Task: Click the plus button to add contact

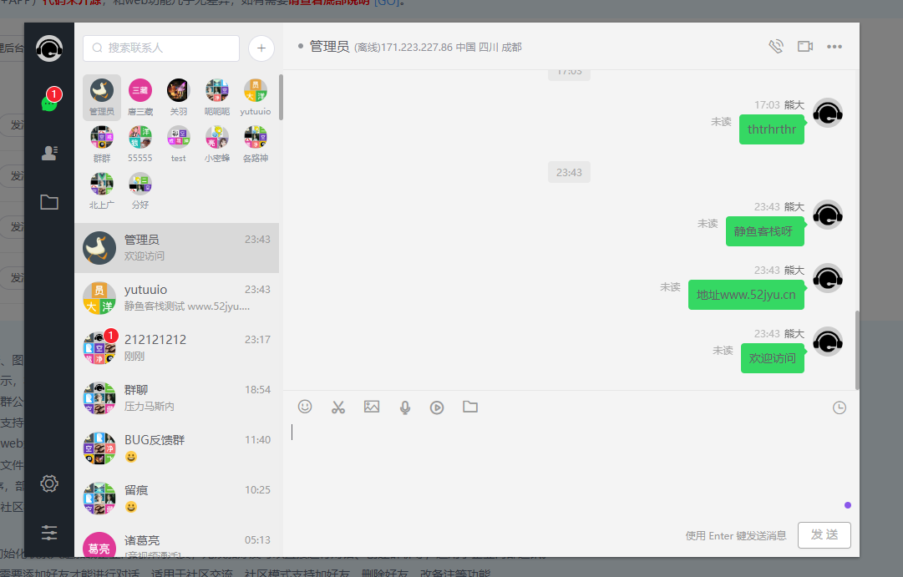Action: click(261, 48)
